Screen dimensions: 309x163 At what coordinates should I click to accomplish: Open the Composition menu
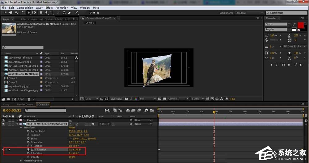[x=25, y=8]
